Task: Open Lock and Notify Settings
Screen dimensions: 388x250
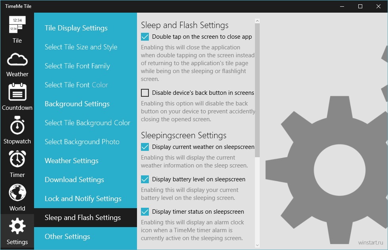Action: (83, 198)
